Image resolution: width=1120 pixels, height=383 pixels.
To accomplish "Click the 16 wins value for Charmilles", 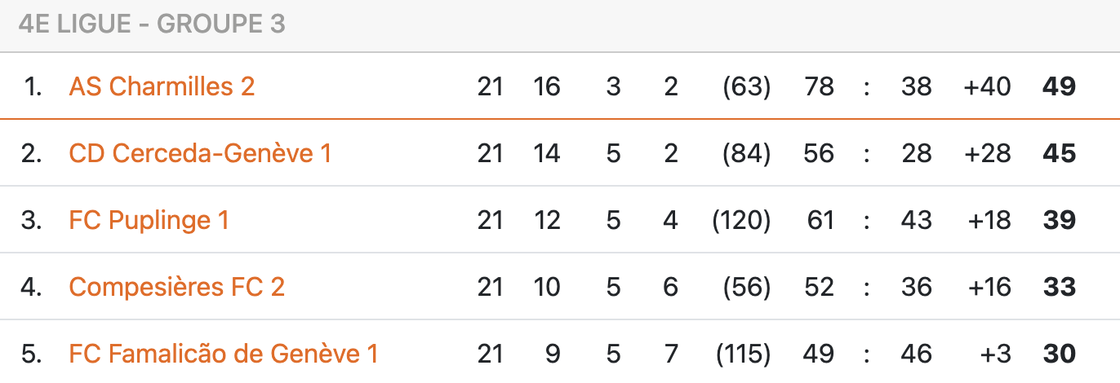I will pos(547,86).
